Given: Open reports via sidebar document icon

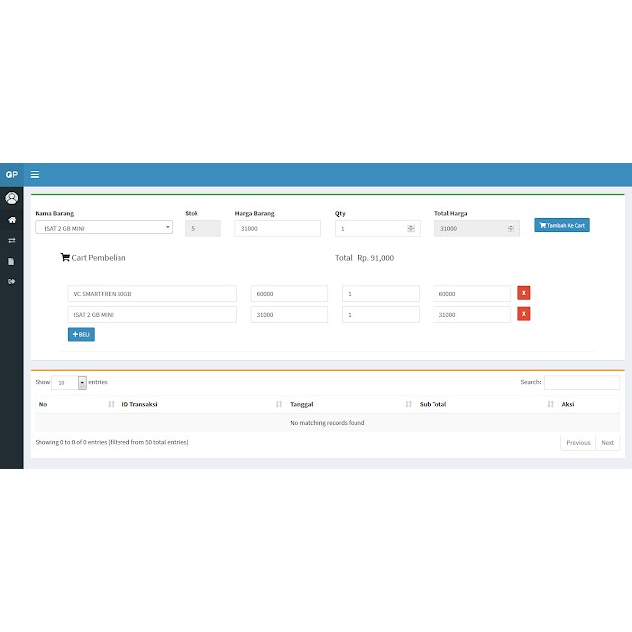Looking at the screenshot, I should coord(11,261).
